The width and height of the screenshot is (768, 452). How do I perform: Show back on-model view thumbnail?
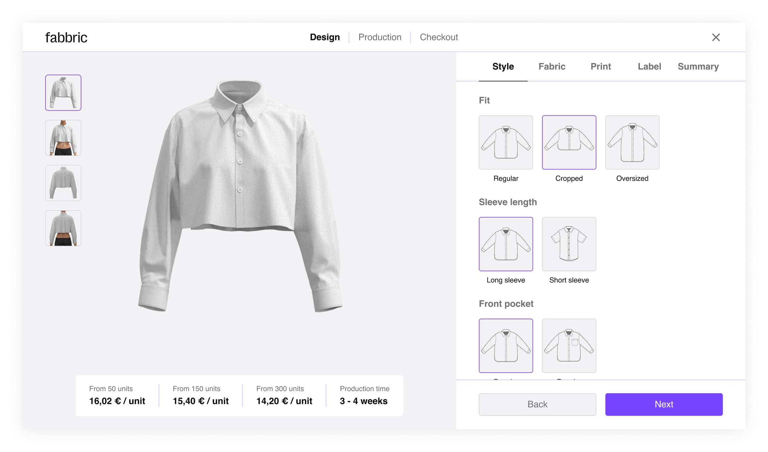pyautogui.click(x=63, y=228)
